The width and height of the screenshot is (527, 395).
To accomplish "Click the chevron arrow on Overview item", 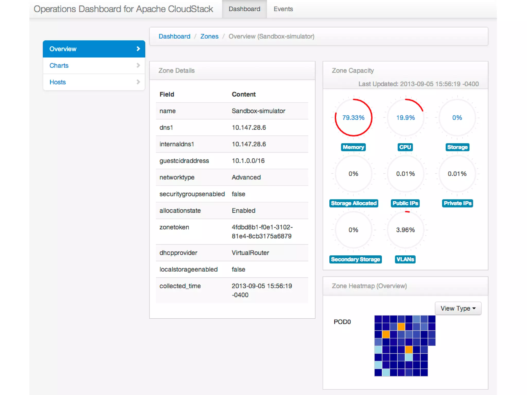I will coord(138,49).
